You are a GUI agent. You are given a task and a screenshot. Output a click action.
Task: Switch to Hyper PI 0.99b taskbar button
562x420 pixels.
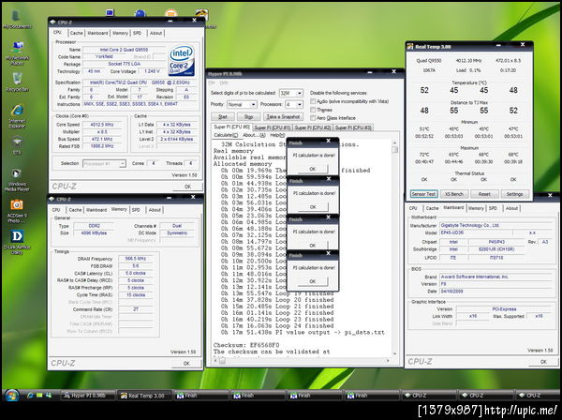click(x=87, y=396)
